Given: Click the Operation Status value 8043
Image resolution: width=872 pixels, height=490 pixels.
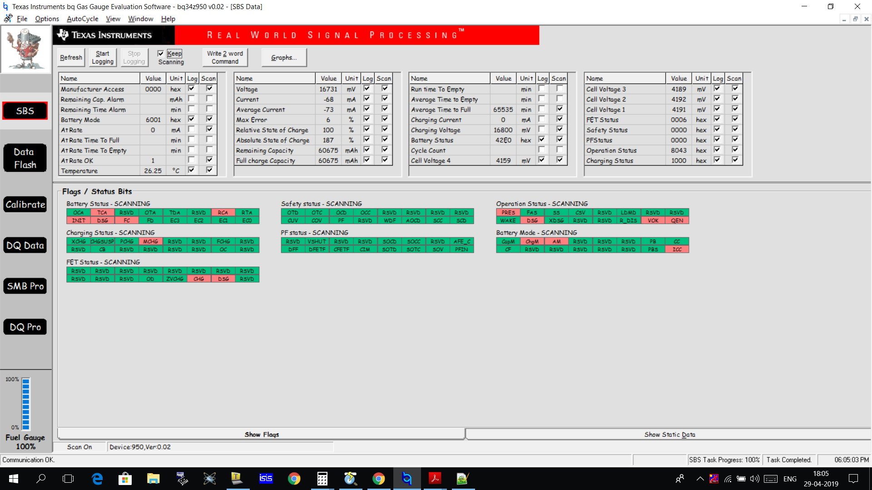Looking at the screenshot, I should (x=679, y=150).
